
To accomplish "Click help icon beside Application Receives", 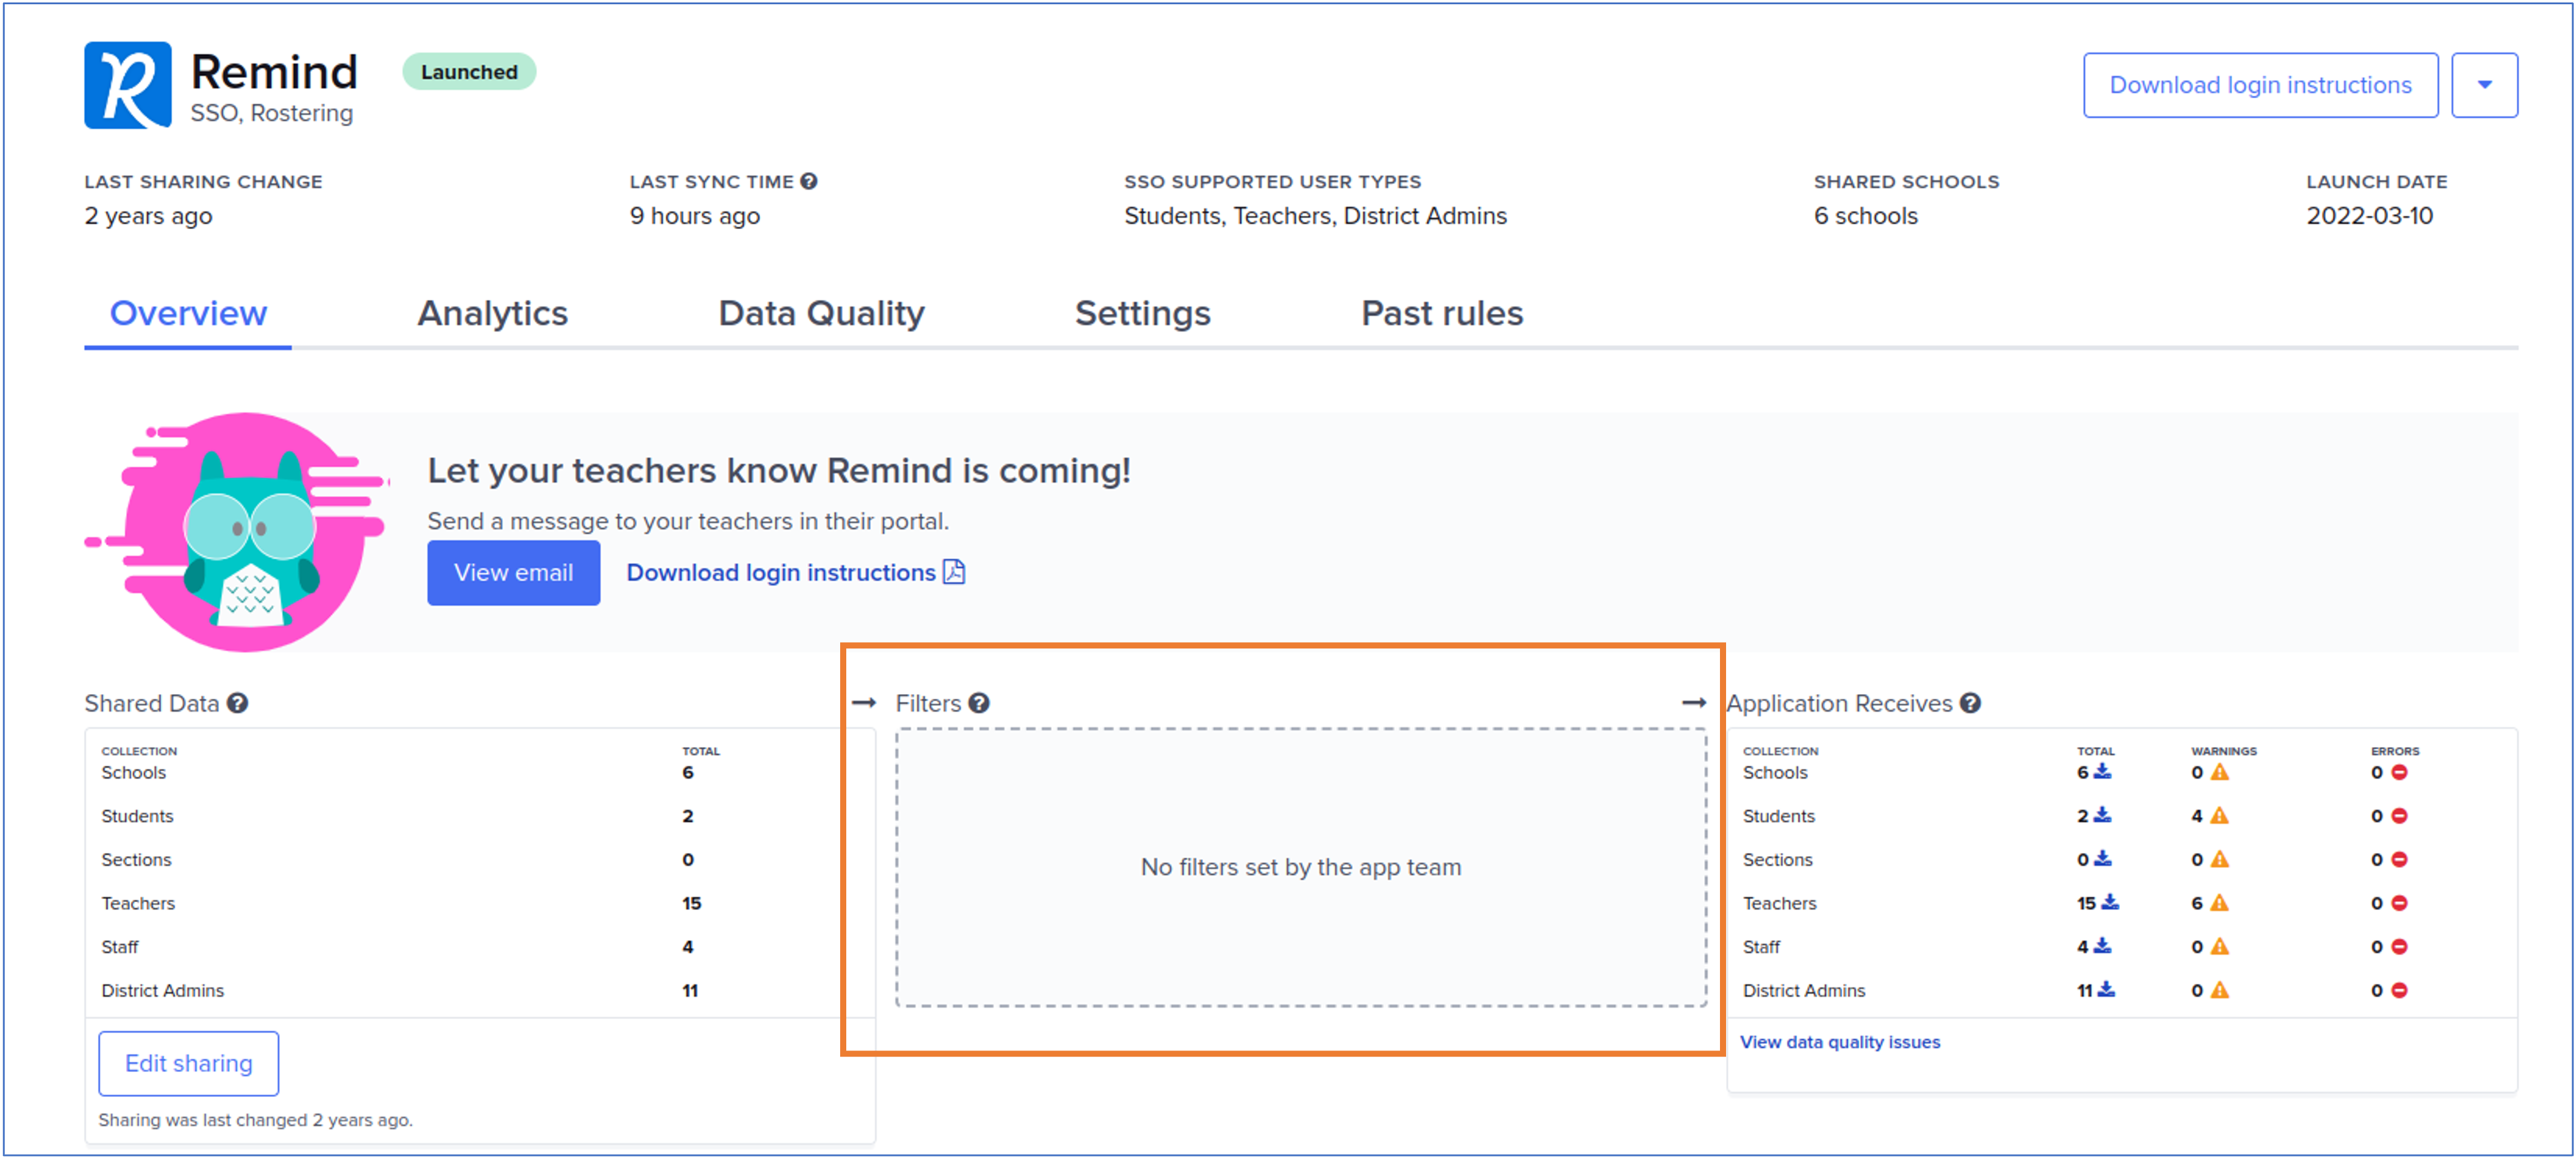I will (1970, 703).
